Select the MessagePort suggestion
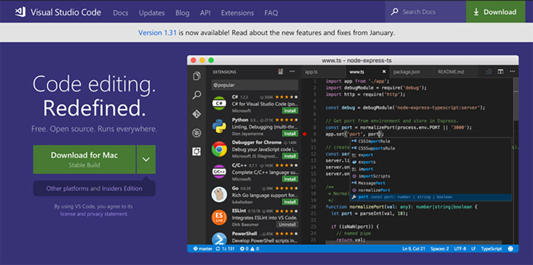533x265 pixels. pyautogui.click(x=431, y=183)
